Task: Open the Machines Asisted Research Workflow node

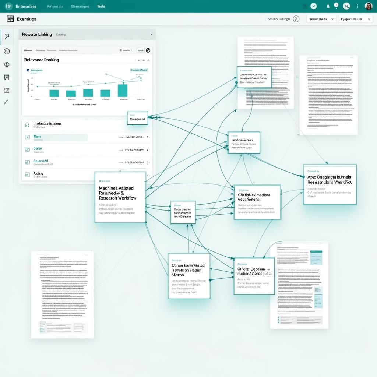Action: point(120,197)
